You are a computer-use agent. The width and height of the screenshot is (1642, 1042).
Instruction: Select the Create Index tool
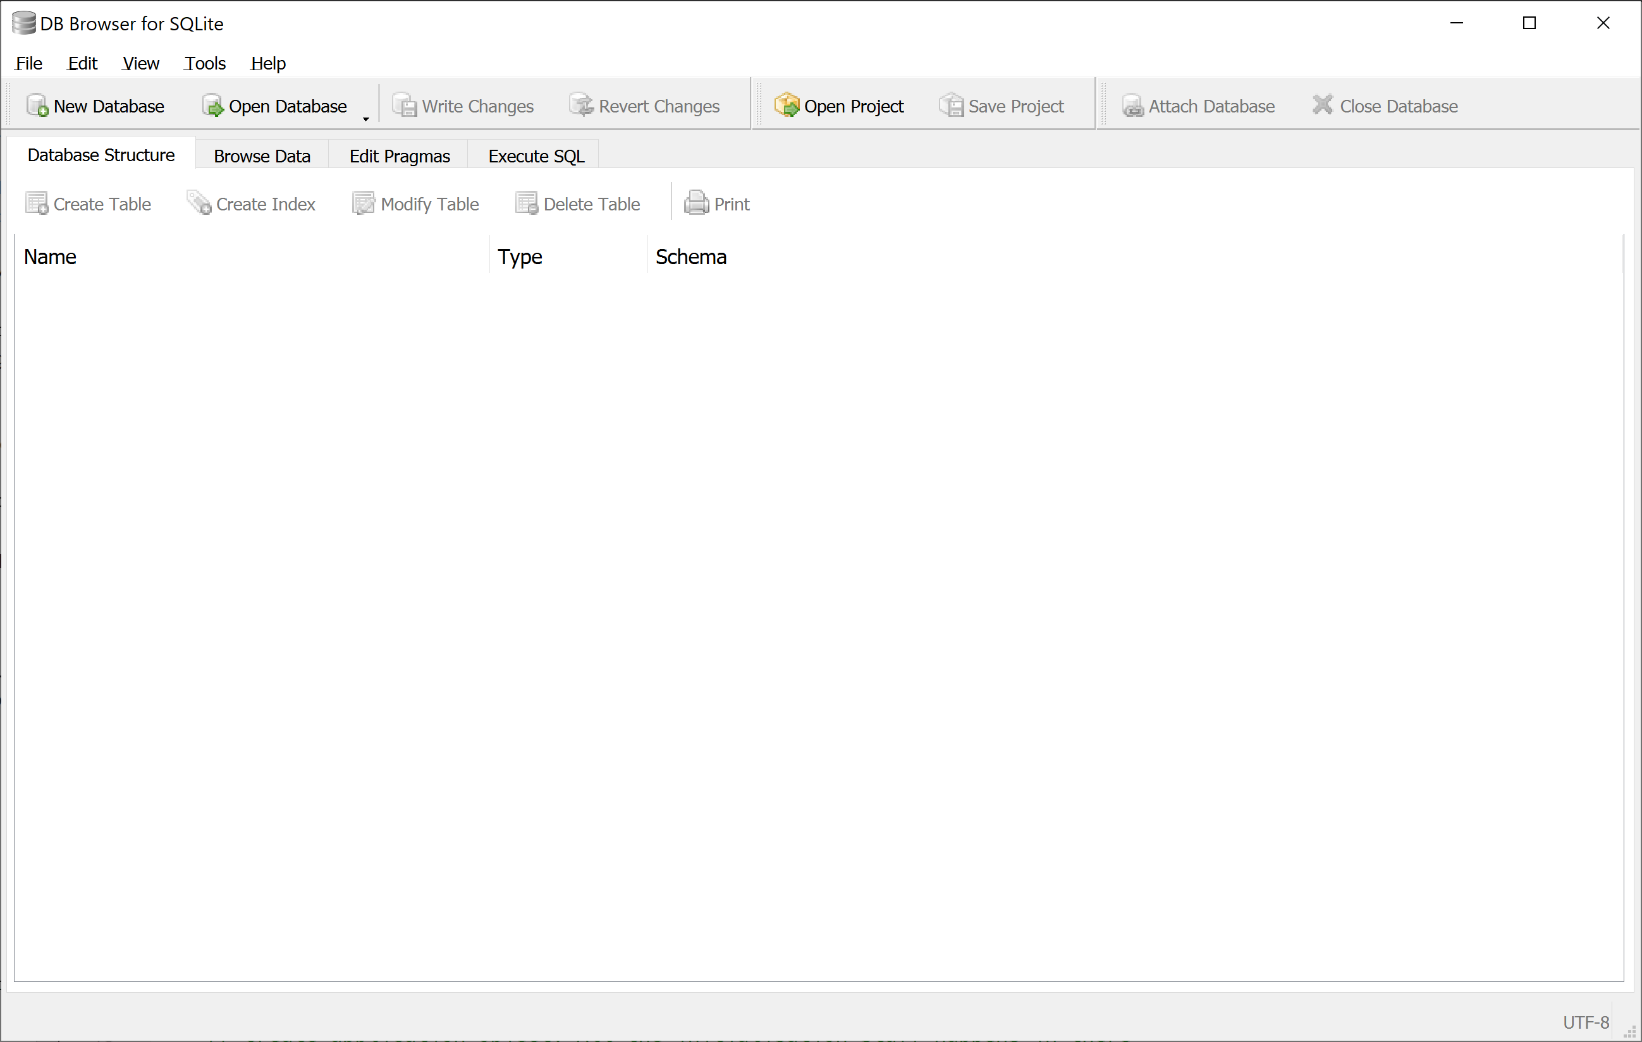(x=251, y=203)
